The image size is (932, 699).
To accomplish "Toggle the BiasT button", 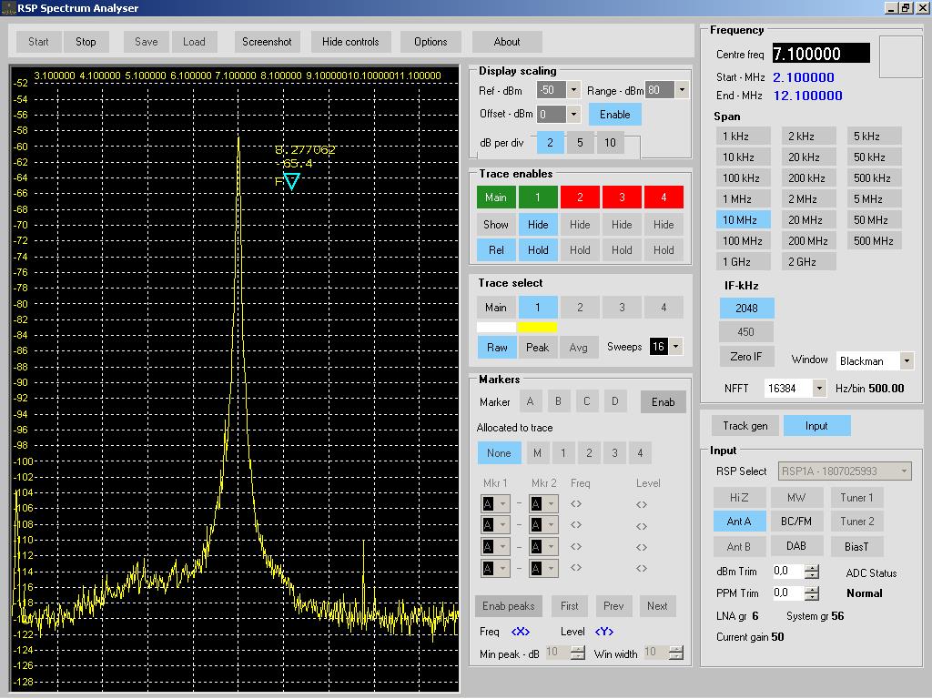I will [x=856, y=546].
